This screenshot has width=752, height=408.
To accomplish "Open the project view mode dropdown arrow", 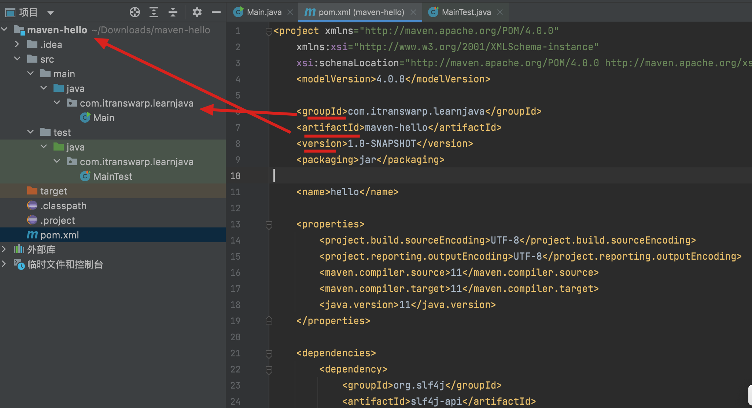I will coord(51,13).
